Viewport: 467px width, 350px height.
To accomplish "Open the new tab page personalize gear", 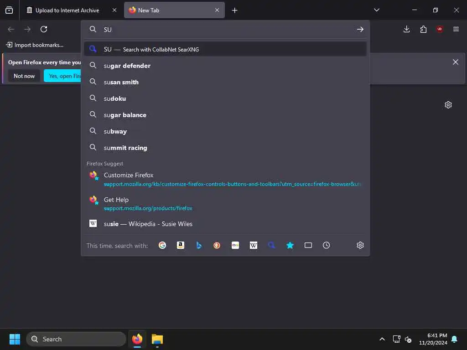I will (448, 105).
